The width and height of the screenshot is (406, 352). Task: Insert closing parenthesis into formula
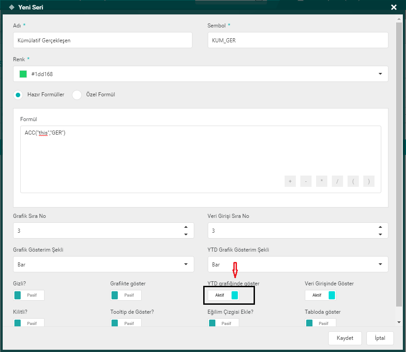click(369, 181)
